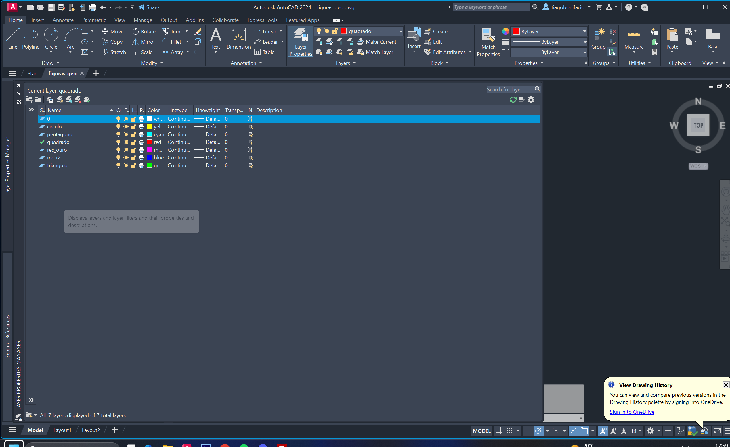
Task: Expand the ByLayer color dropdown
Action: [584, 31]
